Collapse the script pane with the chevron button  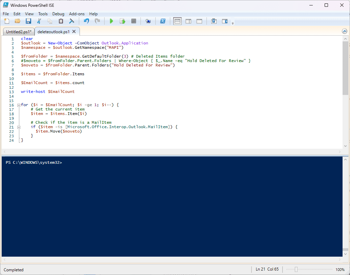click(345, 31)
